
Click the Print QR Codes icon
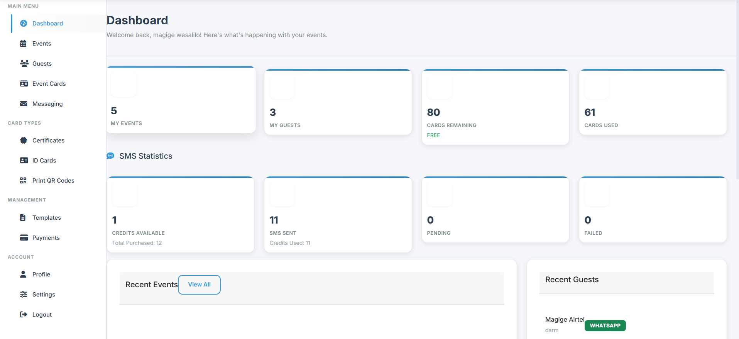pyautogui.click(x=23, y=180)
